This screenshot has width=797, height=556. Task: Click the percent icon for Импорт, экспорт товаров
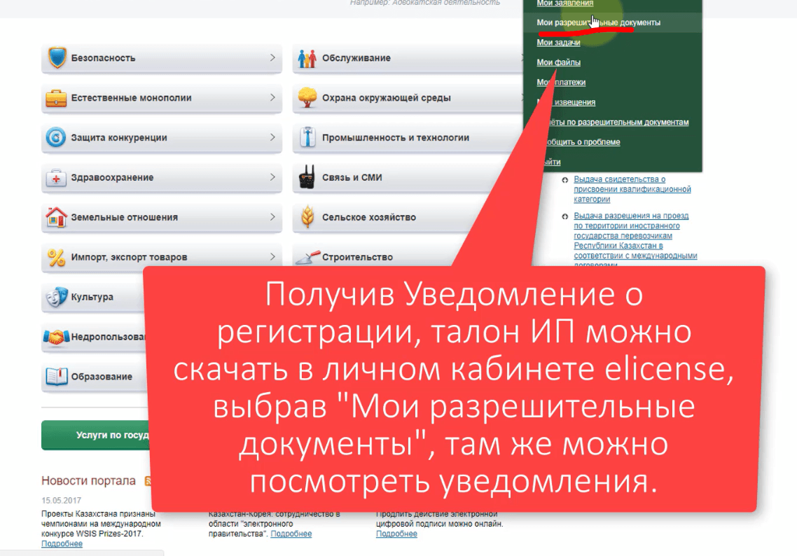pyautogui.click(x=56, y=257)
